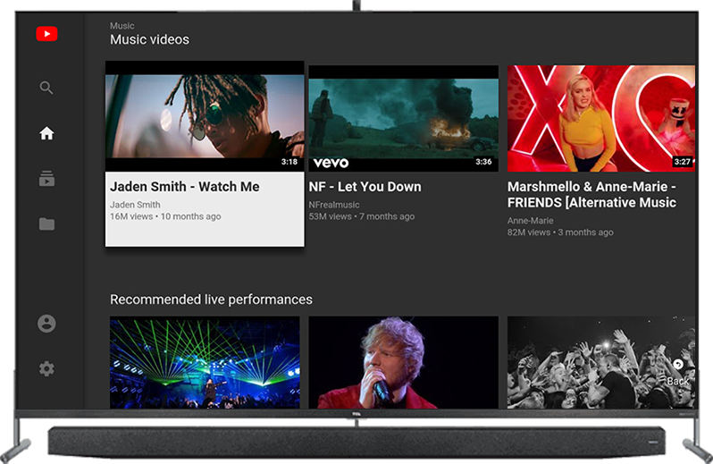Click the 3:18 duration badge
This screenshot has height=464, width=713.
(289, 162)
